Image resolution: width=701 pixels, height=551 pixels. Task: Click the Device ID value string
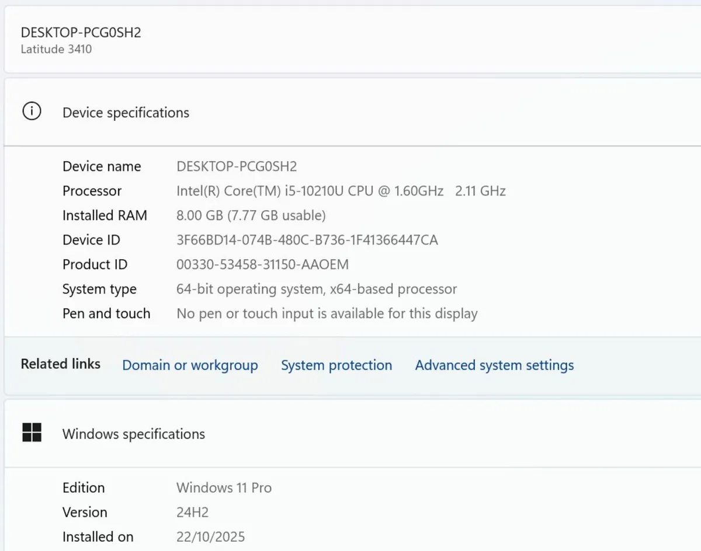307,240
